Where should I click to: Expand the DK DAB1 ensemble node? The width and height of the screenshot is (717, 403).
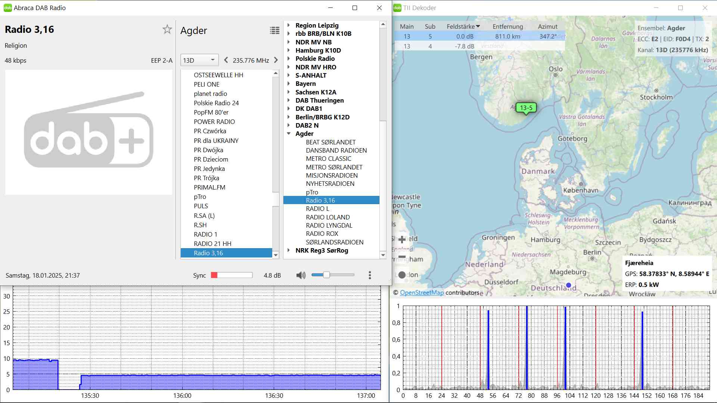289,109
